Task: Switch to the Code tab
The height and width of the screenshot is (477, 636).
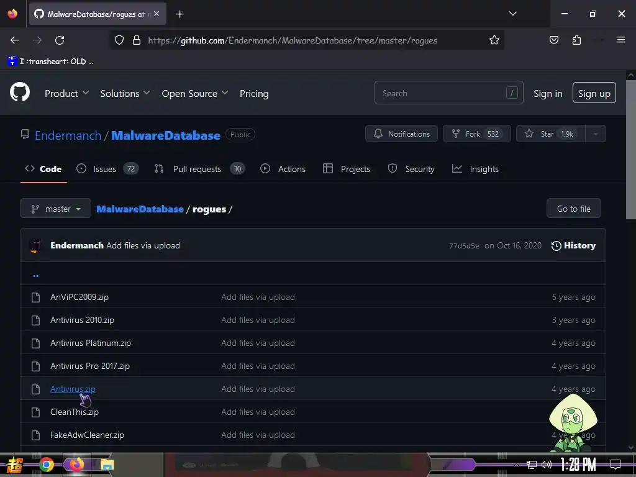Action: (x=43, y=169)
